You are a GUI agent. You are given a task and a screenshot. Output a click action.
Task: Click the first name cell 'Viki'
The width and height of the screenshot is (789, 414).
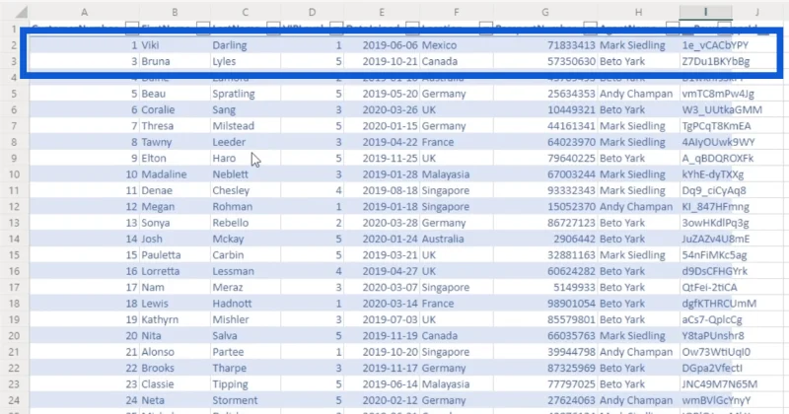pos(175,45)
